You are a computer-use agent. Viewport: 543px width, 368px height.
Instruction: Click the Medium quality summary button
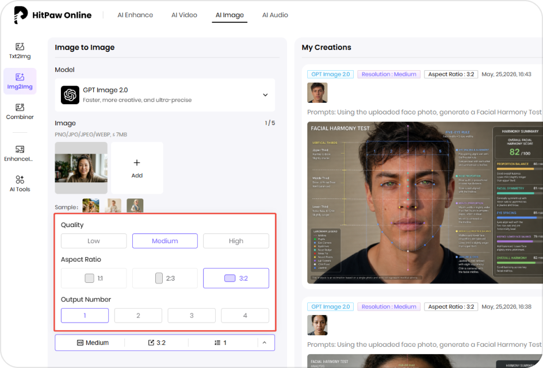(x=93, y=343)
